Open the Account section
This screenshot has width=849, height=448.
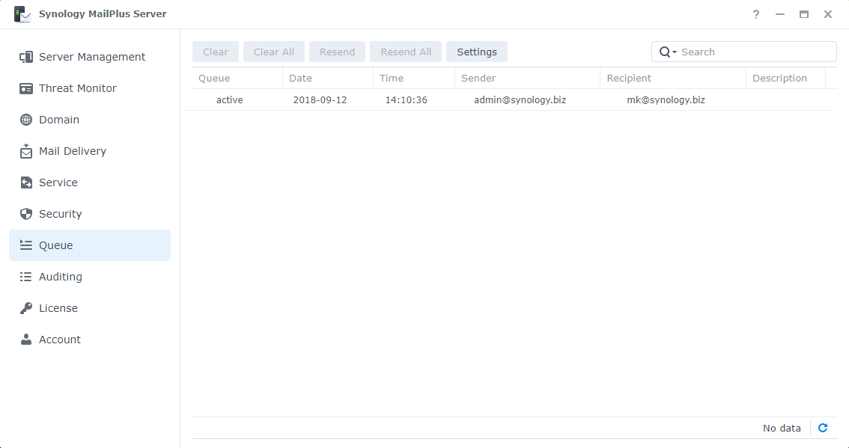[x=90, y=340]
